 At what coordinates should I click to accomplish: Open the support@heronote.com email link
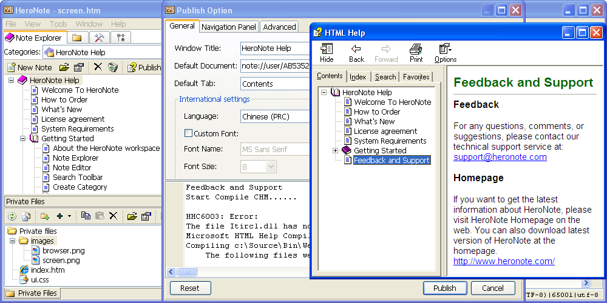click(x=500, y=157)
